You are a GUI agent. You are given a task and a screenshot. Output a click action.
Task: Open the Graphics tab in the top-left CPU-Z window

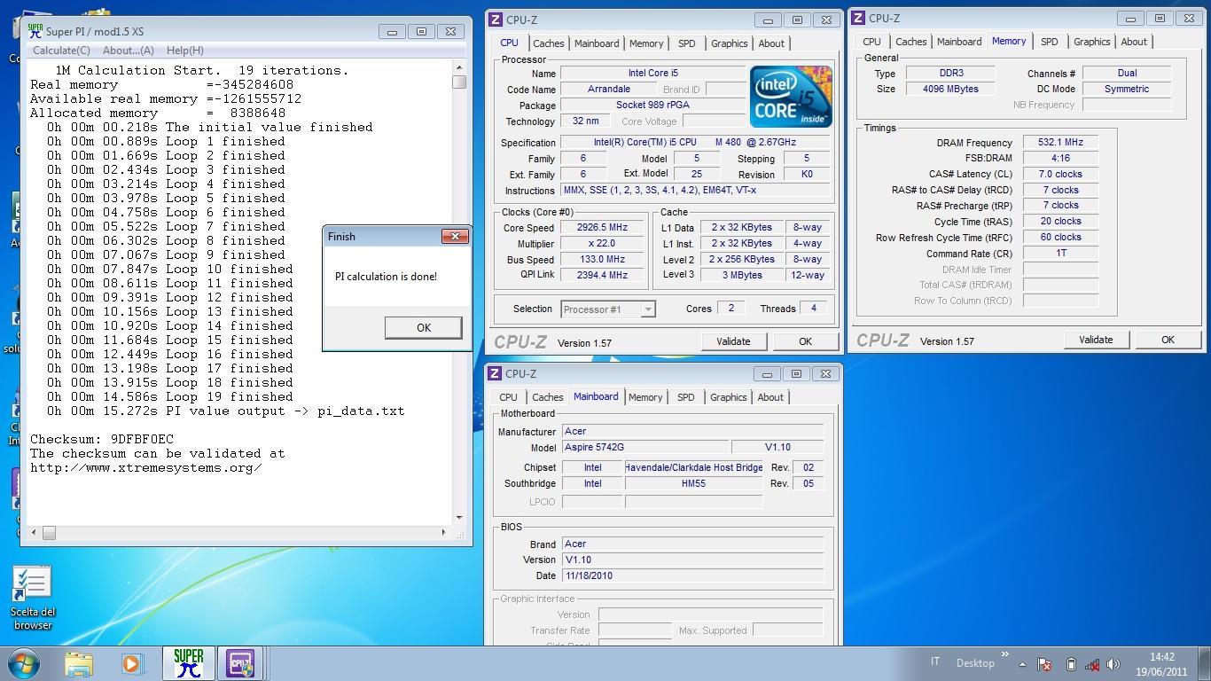(730, 43)
